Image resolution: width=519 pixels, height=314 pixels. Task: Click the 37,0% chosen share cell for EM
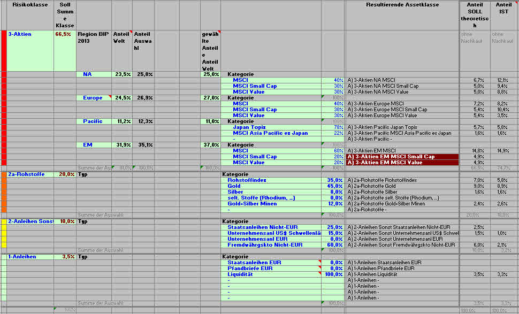(x=210, y=145)
